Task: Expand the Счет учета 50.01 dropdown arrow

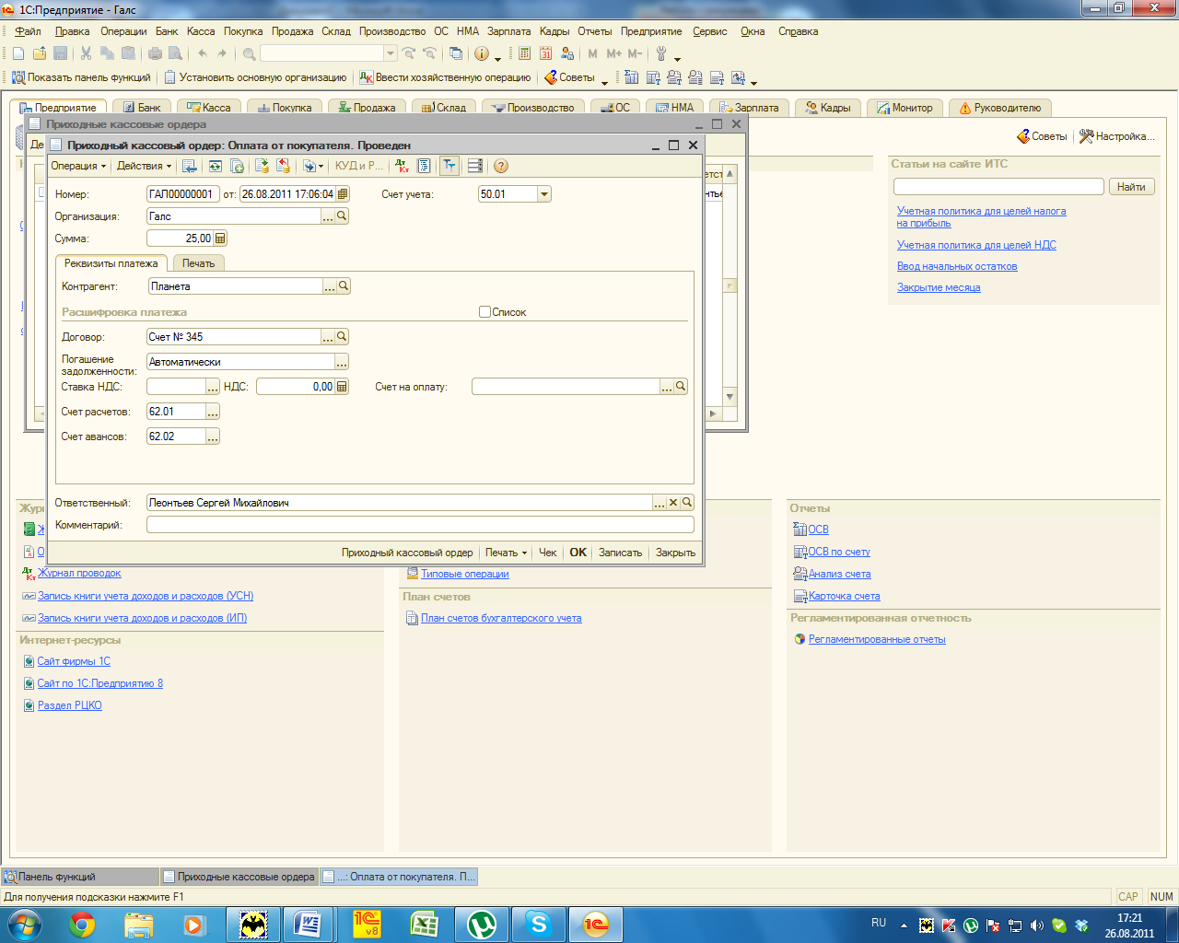Action: click(544, 194)
